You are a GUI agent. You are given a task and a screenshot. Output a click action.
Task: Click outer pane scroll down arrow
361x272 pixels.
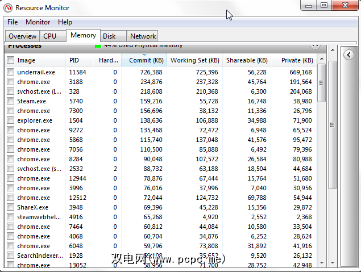pyautogui.click(x=333, y=262)
